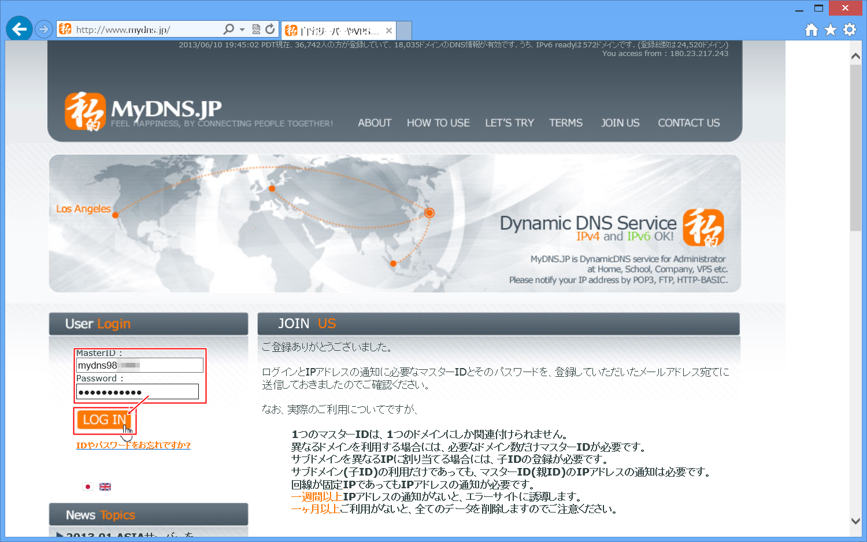The image size is (867, 542).
Task: Click the browser Forward arrow button
Action: (x=44, y=29)
